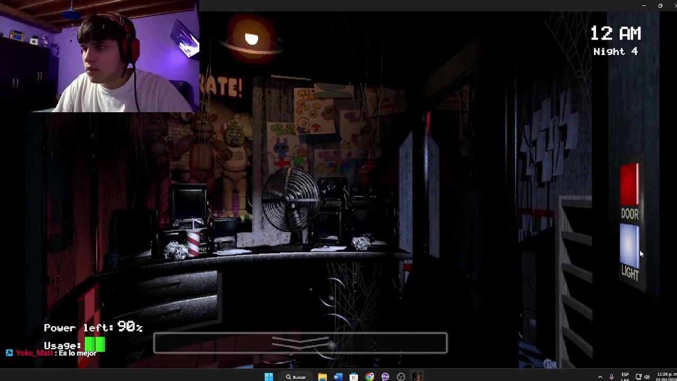Show hidden system tray icons
The height and width of the screenshot is (381, 677).
coord(600,377)
